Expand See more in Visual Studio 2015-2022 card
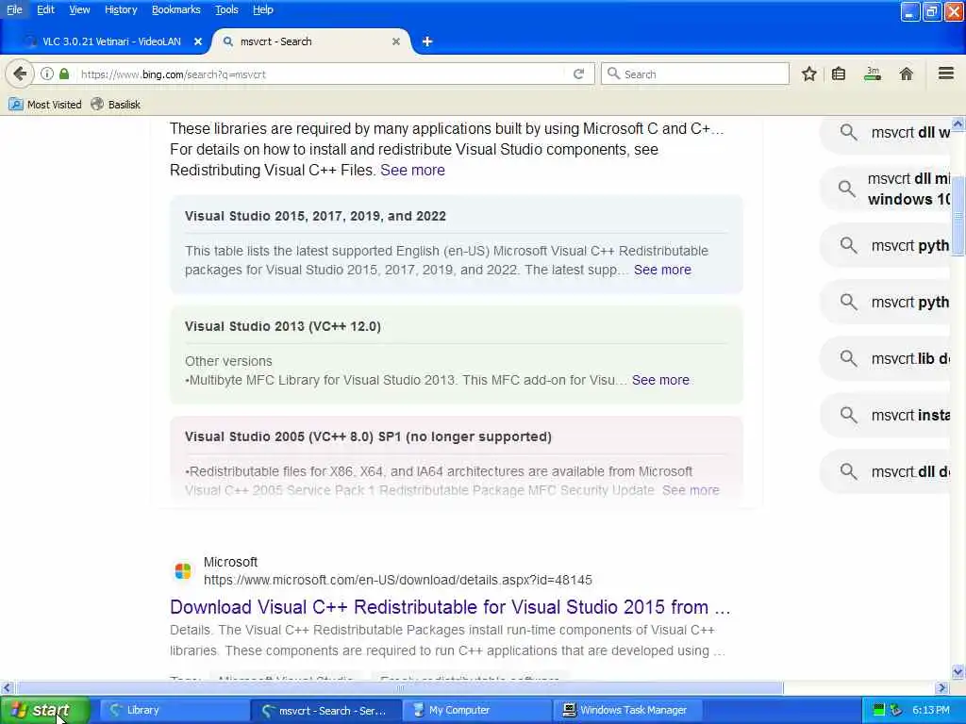 click(662, 270)
